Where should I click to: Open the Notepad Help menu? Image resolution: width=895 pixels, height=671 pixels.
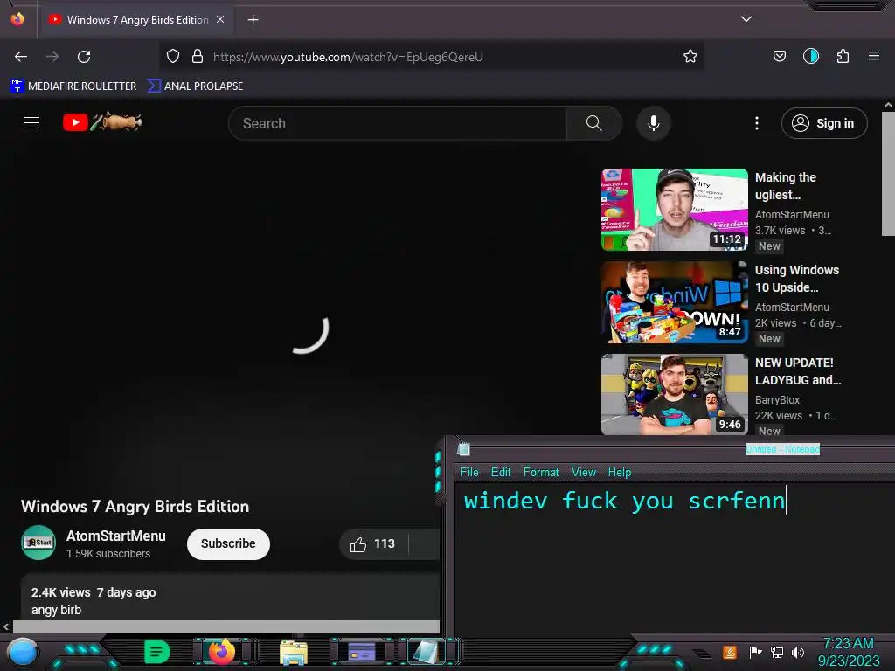620,473
